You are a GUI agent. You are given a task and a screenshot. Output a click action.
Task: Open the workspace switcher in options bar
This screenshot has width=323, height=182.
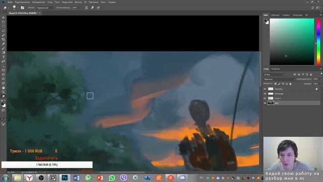[318, 8]
